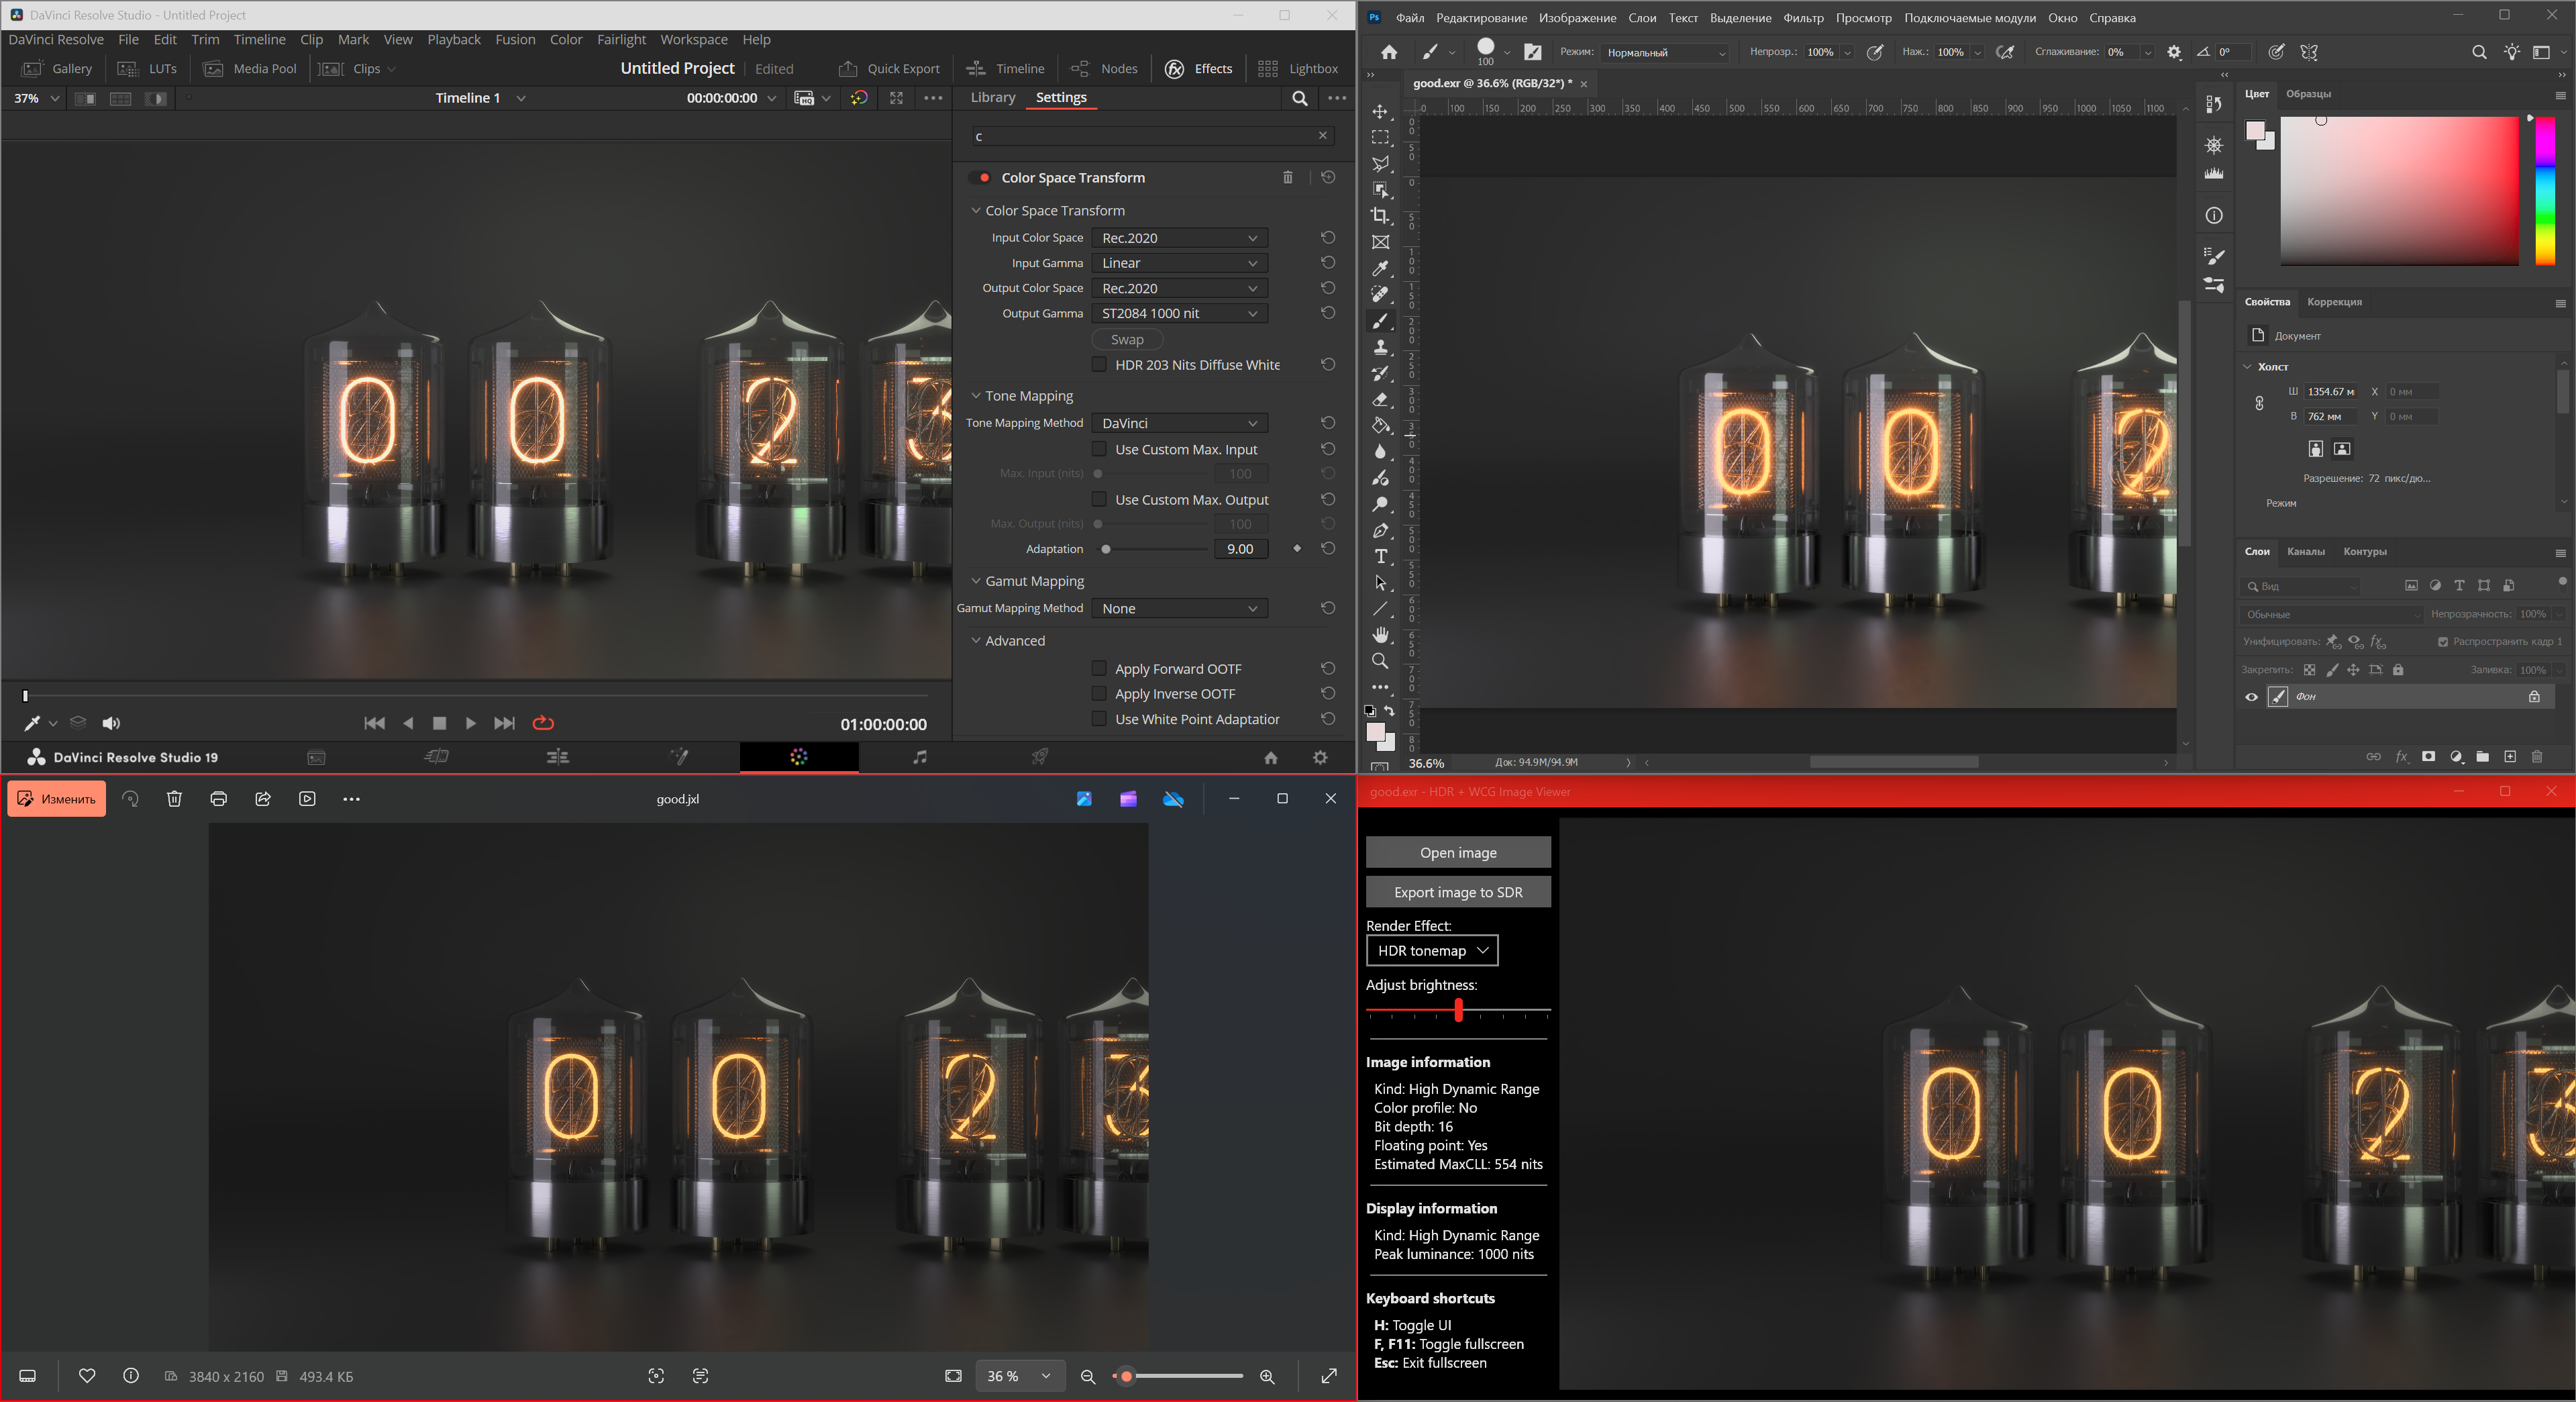Click the print icon in Photos viewer
2576x1402 pixels.
click(x=219, y=799)
